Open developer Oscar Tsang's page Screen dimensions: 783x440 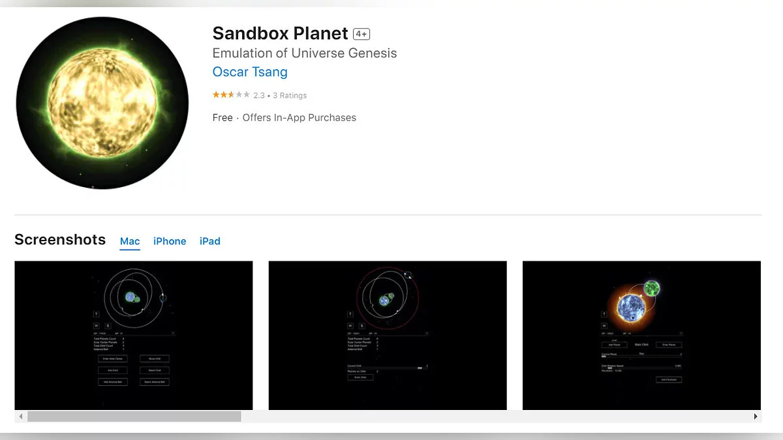(250, 72)
